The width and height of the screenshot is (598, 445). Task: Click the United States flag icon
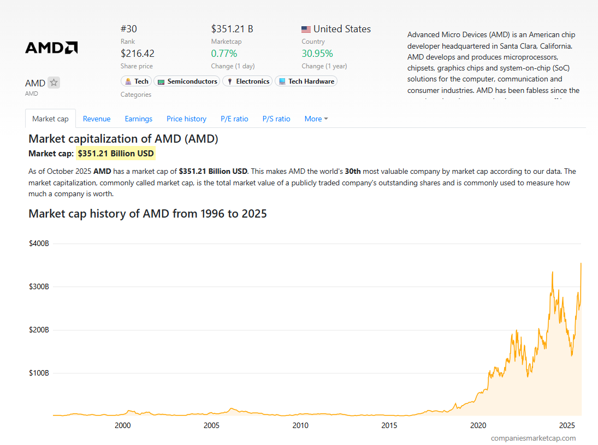coord(306,30)
